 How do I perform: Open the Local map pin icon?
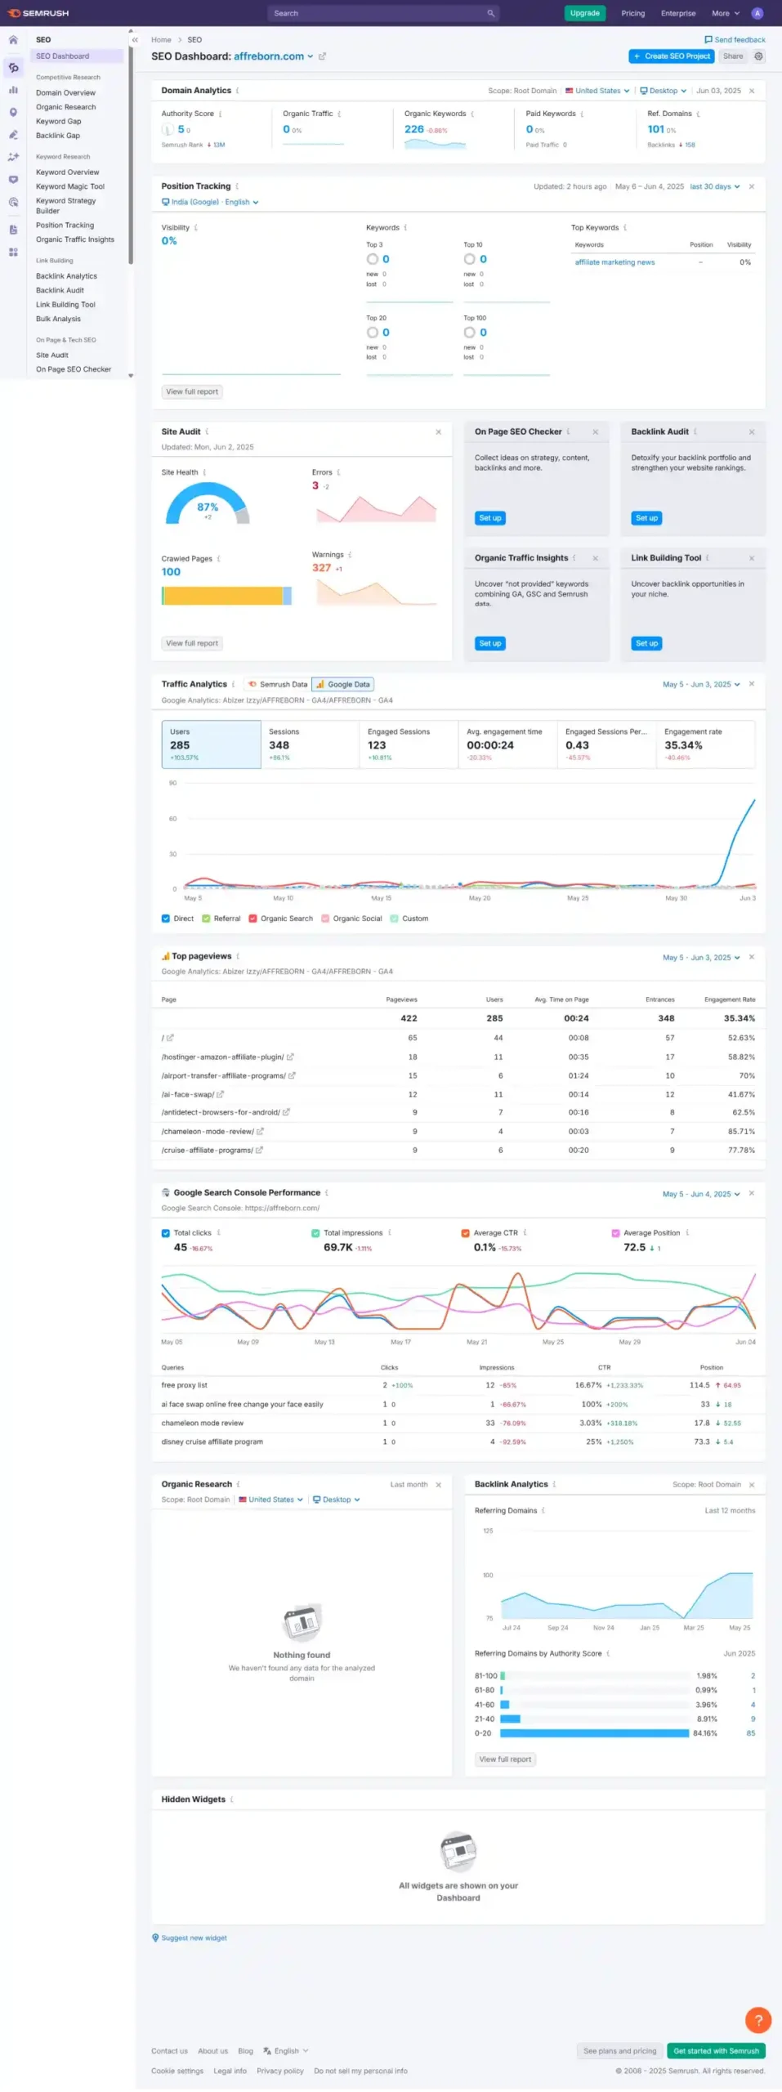[x=13, y=113]
